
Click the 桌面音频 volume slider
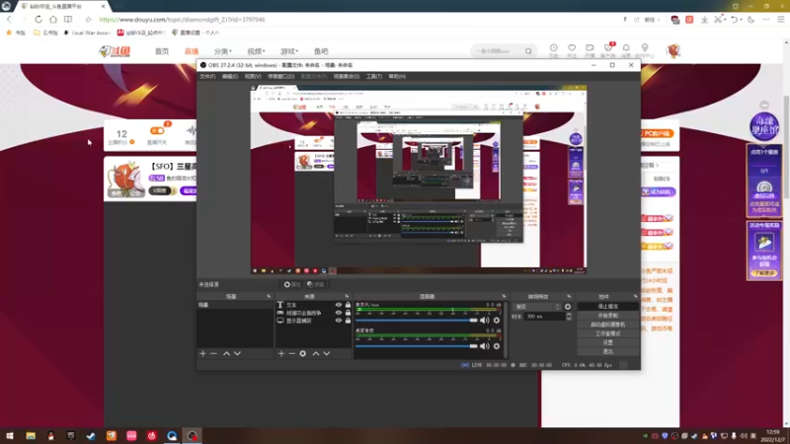(x=417, y=346)
